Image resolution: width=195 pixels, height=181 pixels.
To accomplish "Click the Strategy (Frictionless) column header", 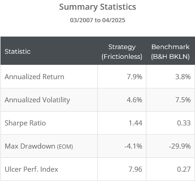I will pos(122,51).
